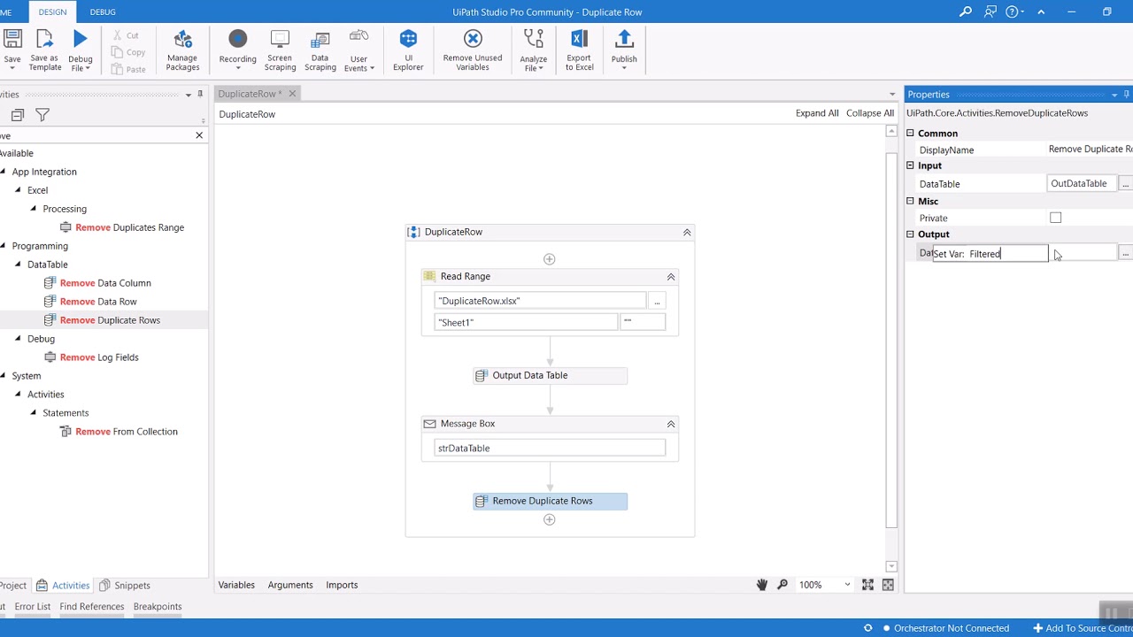Screen dimensions: 1133x637
Task: Click Export to Excel
Action: (x=579, y=50)
